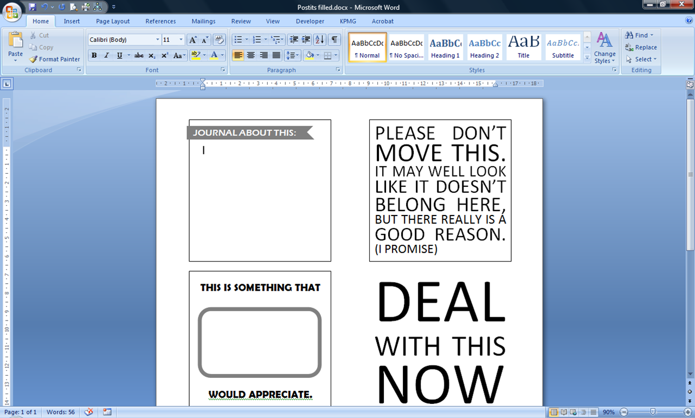Click proofing errors icon in status bar
The width and height of the screenshot is (695, 418).
tap(88, 412)
